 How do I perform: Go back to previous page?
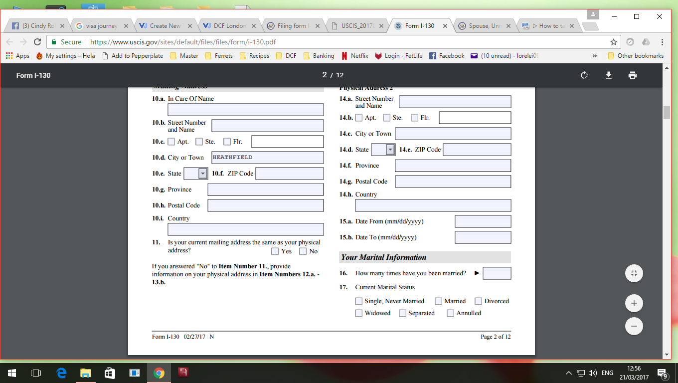point(9,42)
